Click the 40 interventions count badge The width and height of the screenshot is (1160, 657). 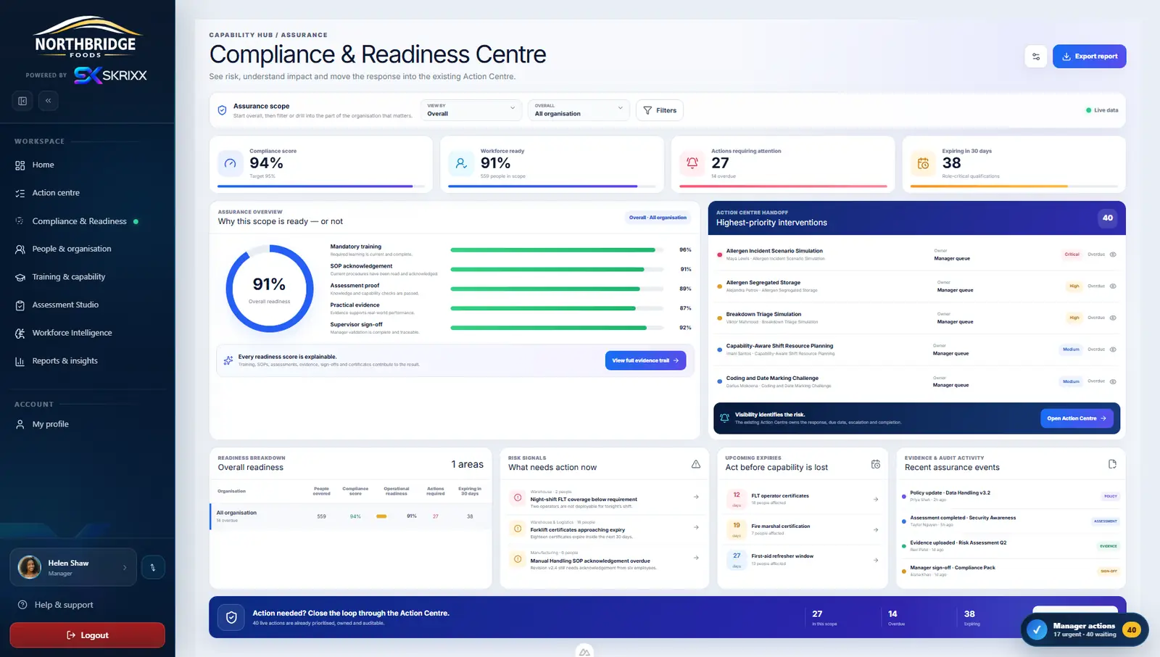click(1108, 218)
